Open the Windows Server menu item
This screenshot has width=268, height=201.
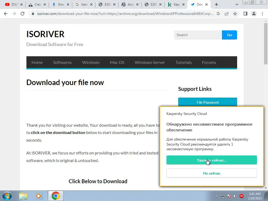150,62
